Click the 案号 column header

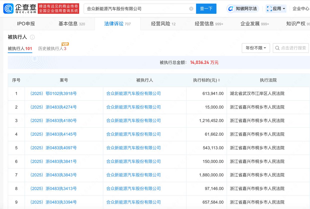coord(64,80)
